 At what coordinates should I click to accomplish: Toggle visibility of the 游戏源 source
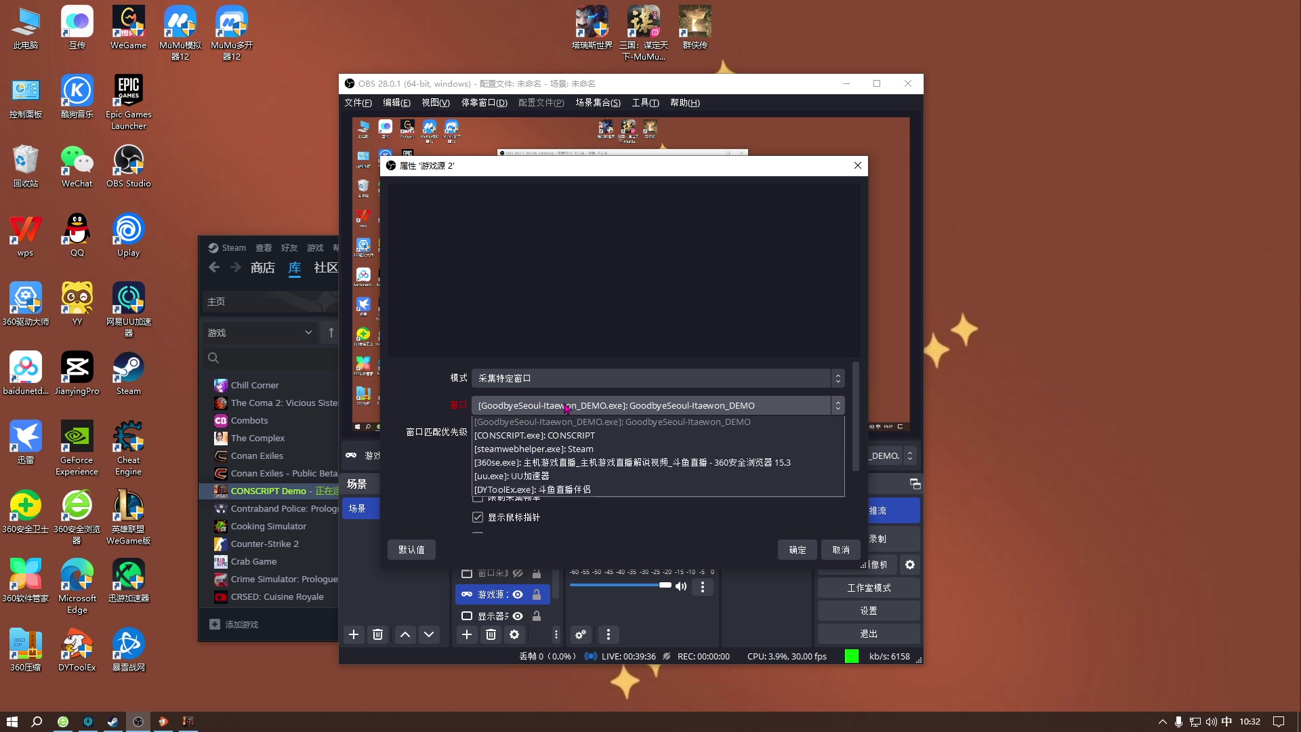coord(518,594)
